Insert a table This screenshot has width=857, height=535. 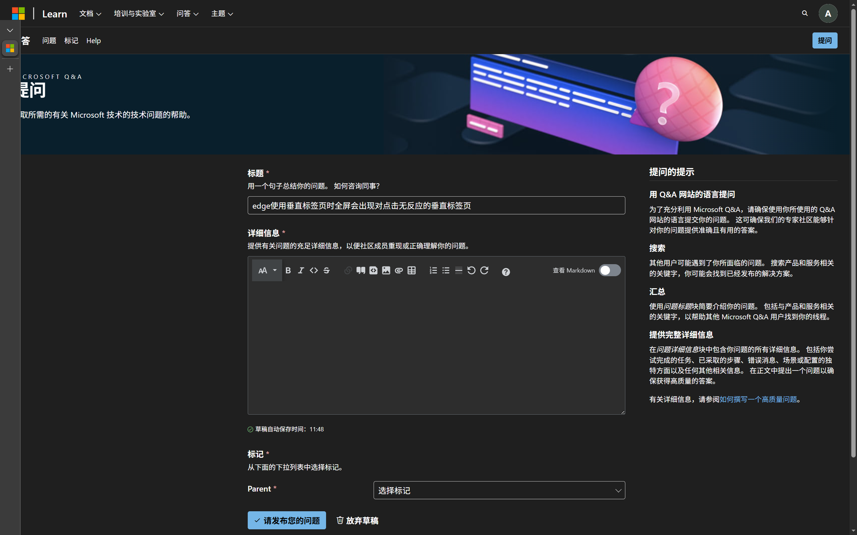coord(411,270)
